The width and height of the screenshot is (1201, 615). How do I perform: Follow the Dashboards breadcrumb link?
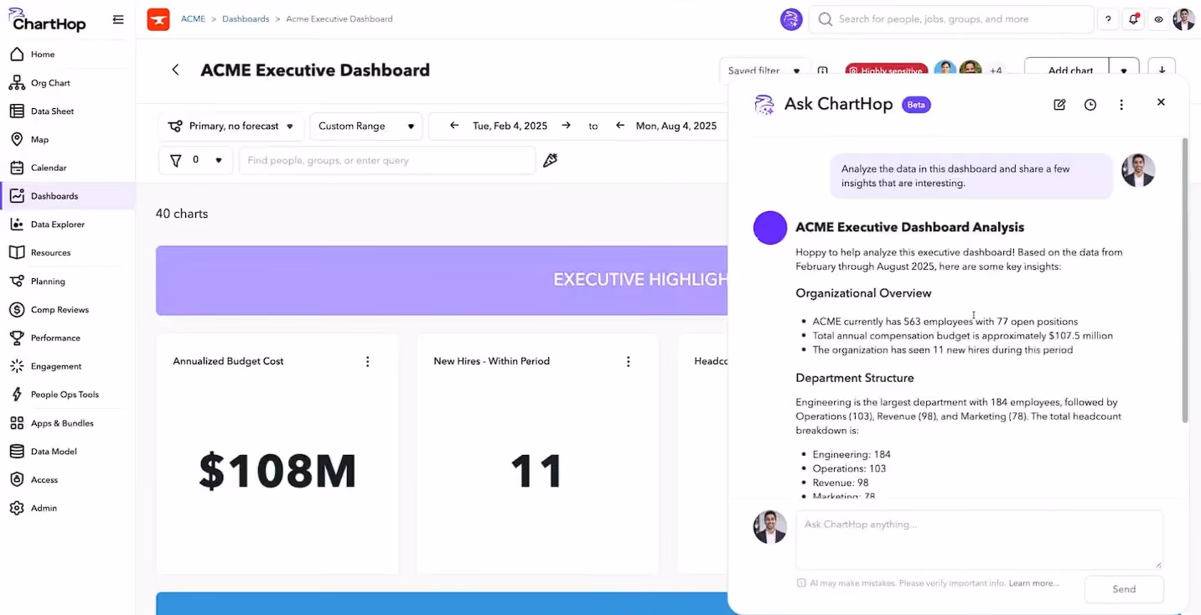click(246, 18)
